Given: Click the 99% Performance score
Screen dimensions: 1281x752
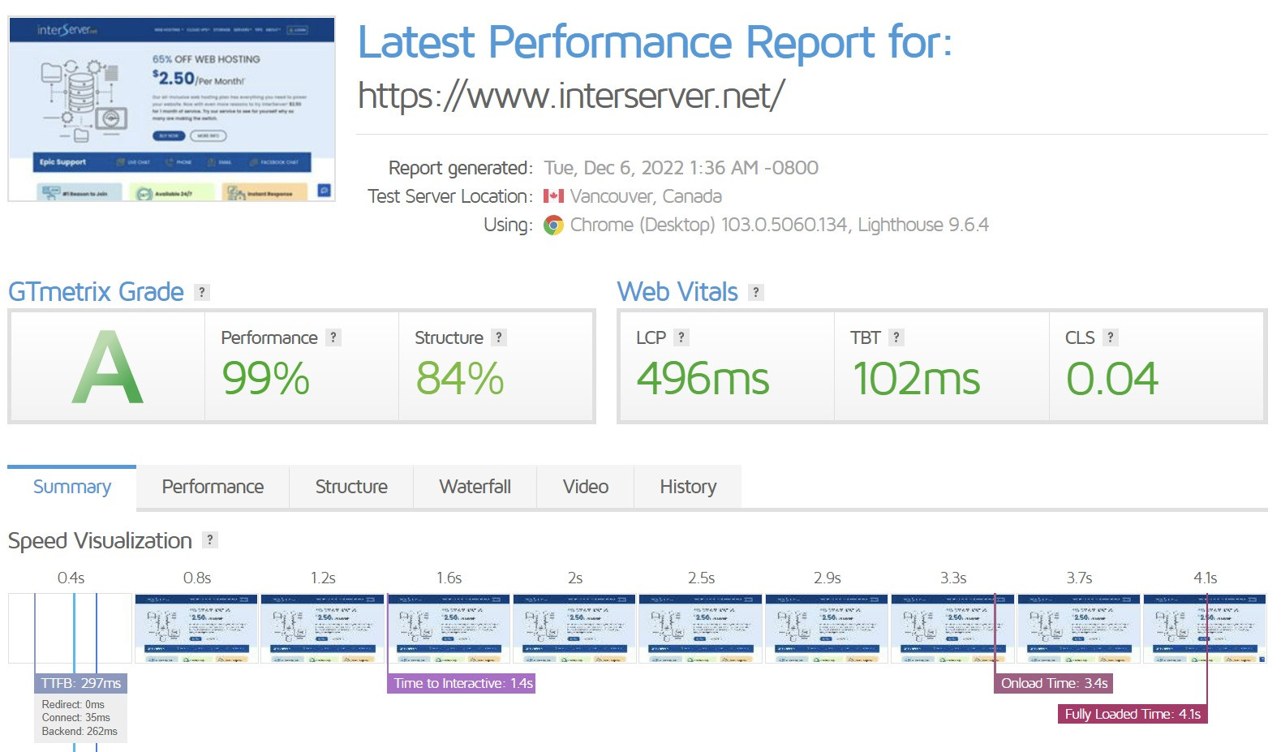Looking at the screenshot, I should [266, 378].
